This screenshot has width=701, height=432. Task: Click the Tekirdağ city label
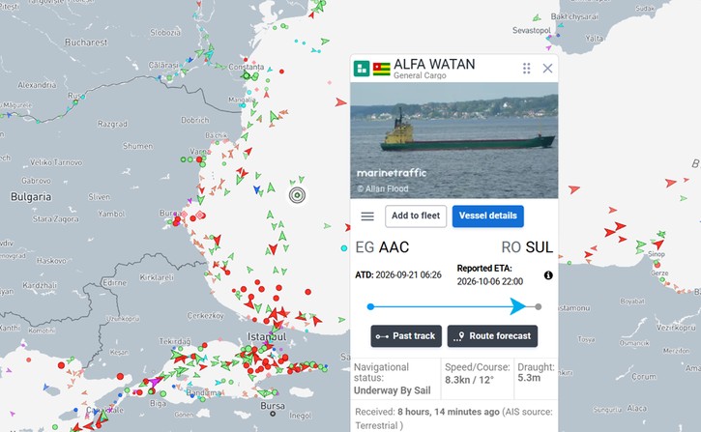pos(174,341)
